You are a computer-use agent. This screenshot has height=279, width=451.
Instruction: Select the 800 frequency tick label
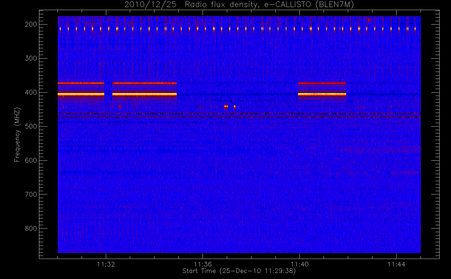(31, 229)
